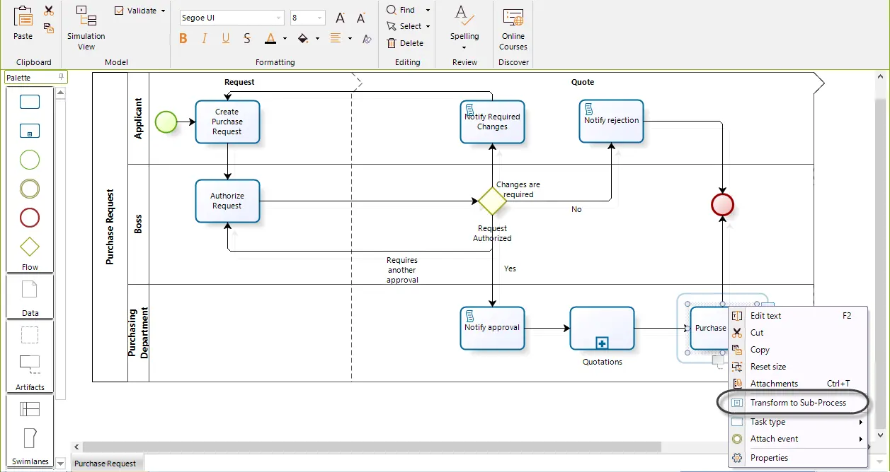
Task: Click the text alignment icon
Action: (x=336, y=38)
